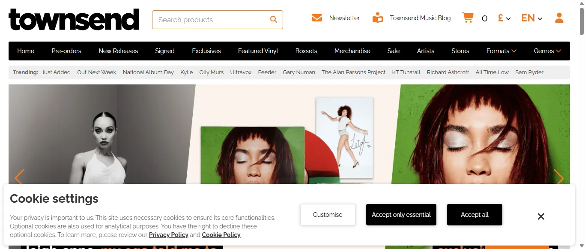Go to previous carousel slide arrow
Viewport: 585px width, 249px height.
click(19, 177)
